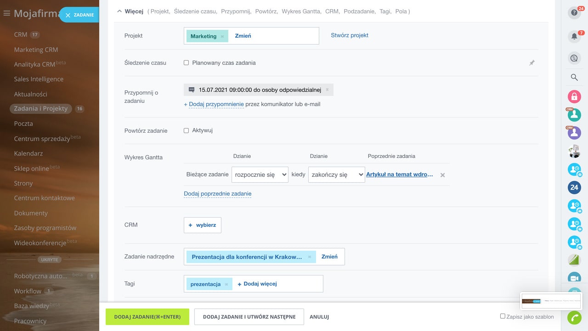Viewport: 588px width, 331px height.
Task: Remove the Marketing project tag
Action: [x=222, y=36]
